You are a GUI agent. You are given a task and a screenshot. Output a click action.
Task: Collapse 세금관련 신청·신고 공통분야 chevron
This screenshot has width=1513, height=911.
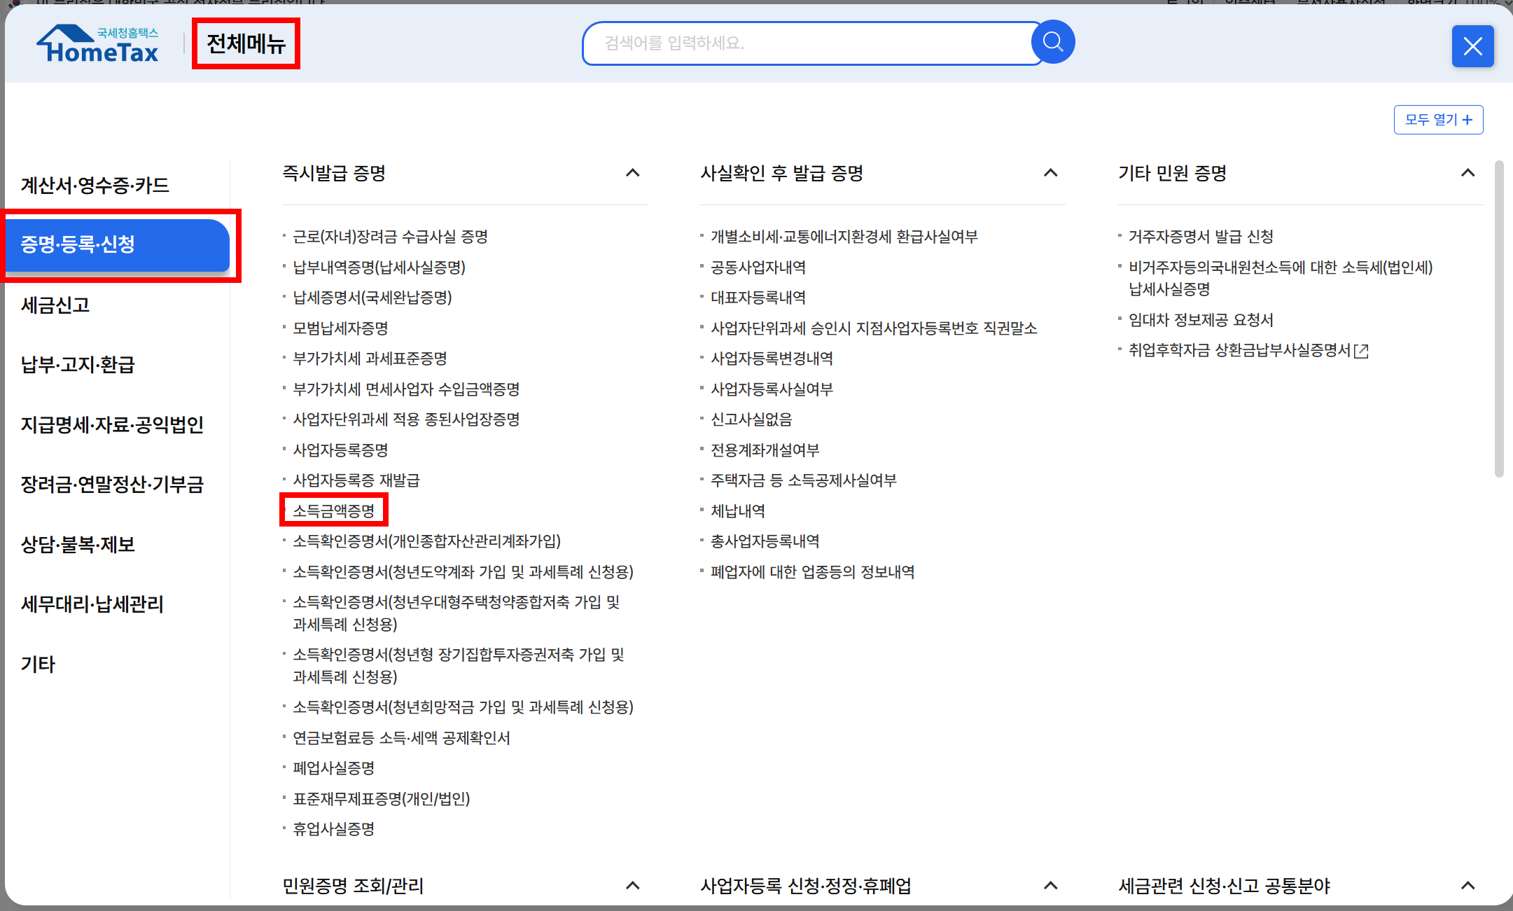[1467, 886]
